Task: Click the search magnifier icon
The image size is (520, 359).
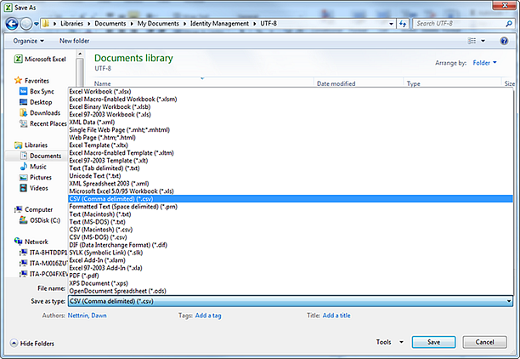Action: (509, 24)
